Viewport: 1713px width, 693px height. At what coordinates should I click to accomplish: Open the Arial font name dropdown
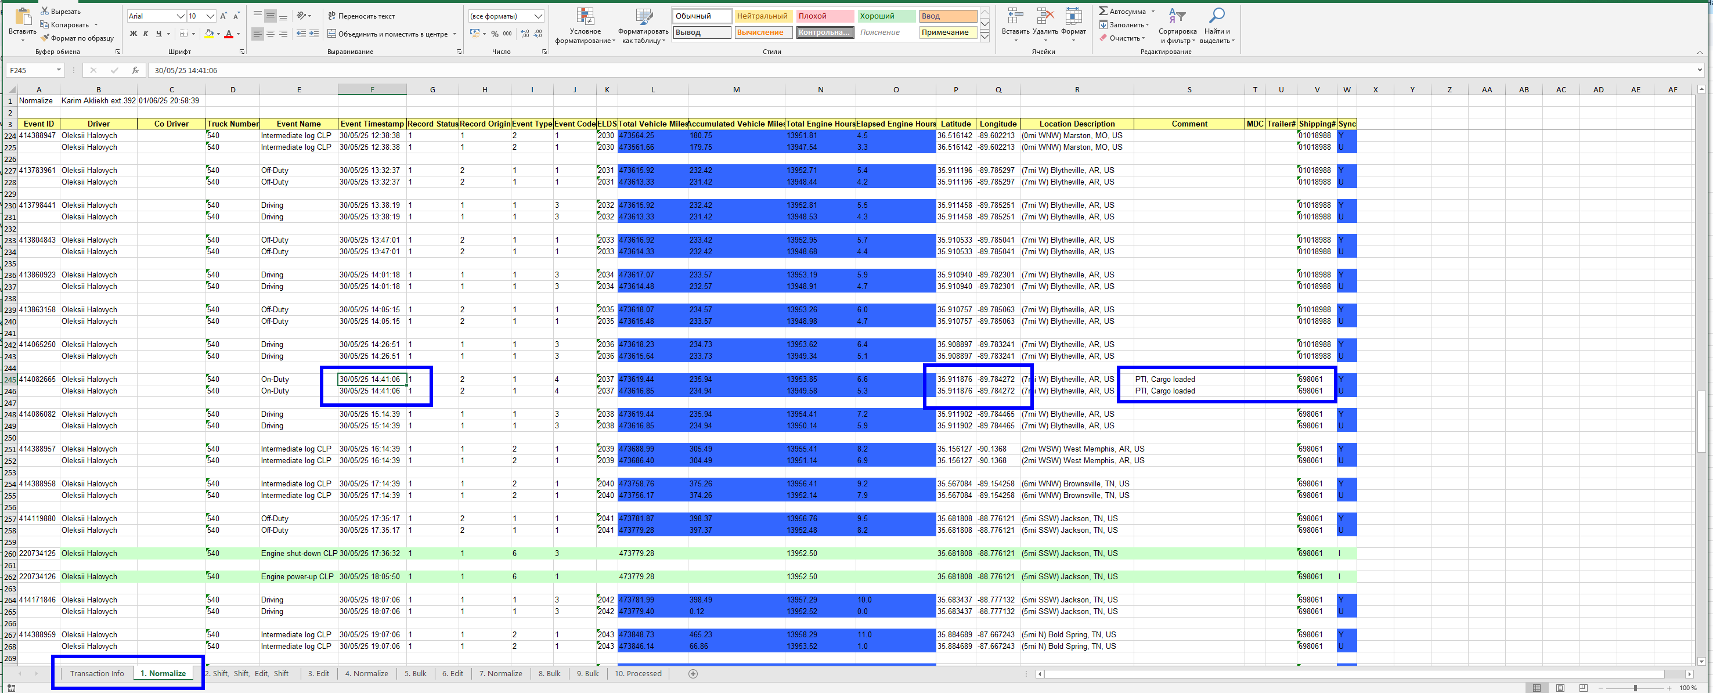click(180, 16)
